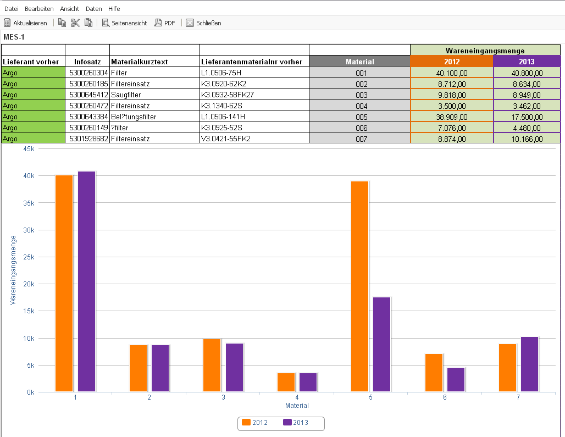Click the 40.100,00 value cell
The width and height of the screenshot is (565, 437).
click(451, 73)
